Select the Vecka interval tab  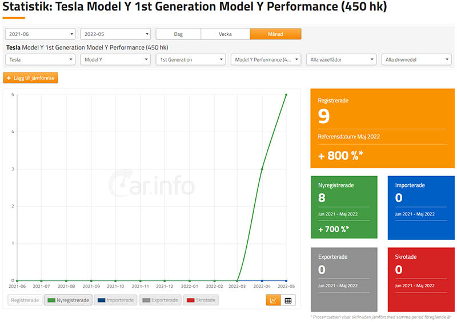pyautogui.click(x=225, y=34)
